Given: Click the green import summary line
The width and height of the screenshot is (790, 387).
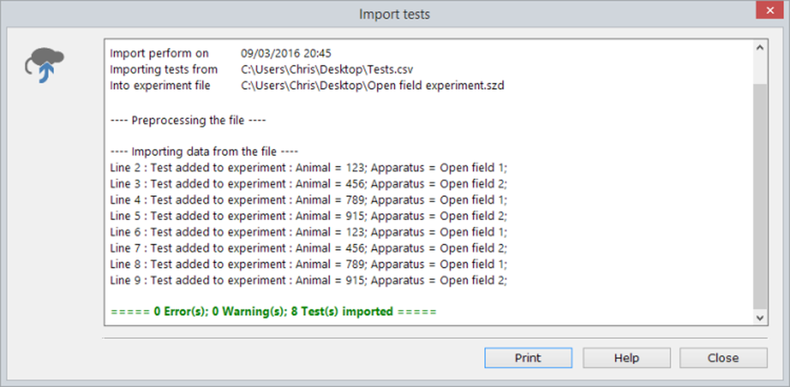Looking at the screenshot, I should click(x=273, y=312).
